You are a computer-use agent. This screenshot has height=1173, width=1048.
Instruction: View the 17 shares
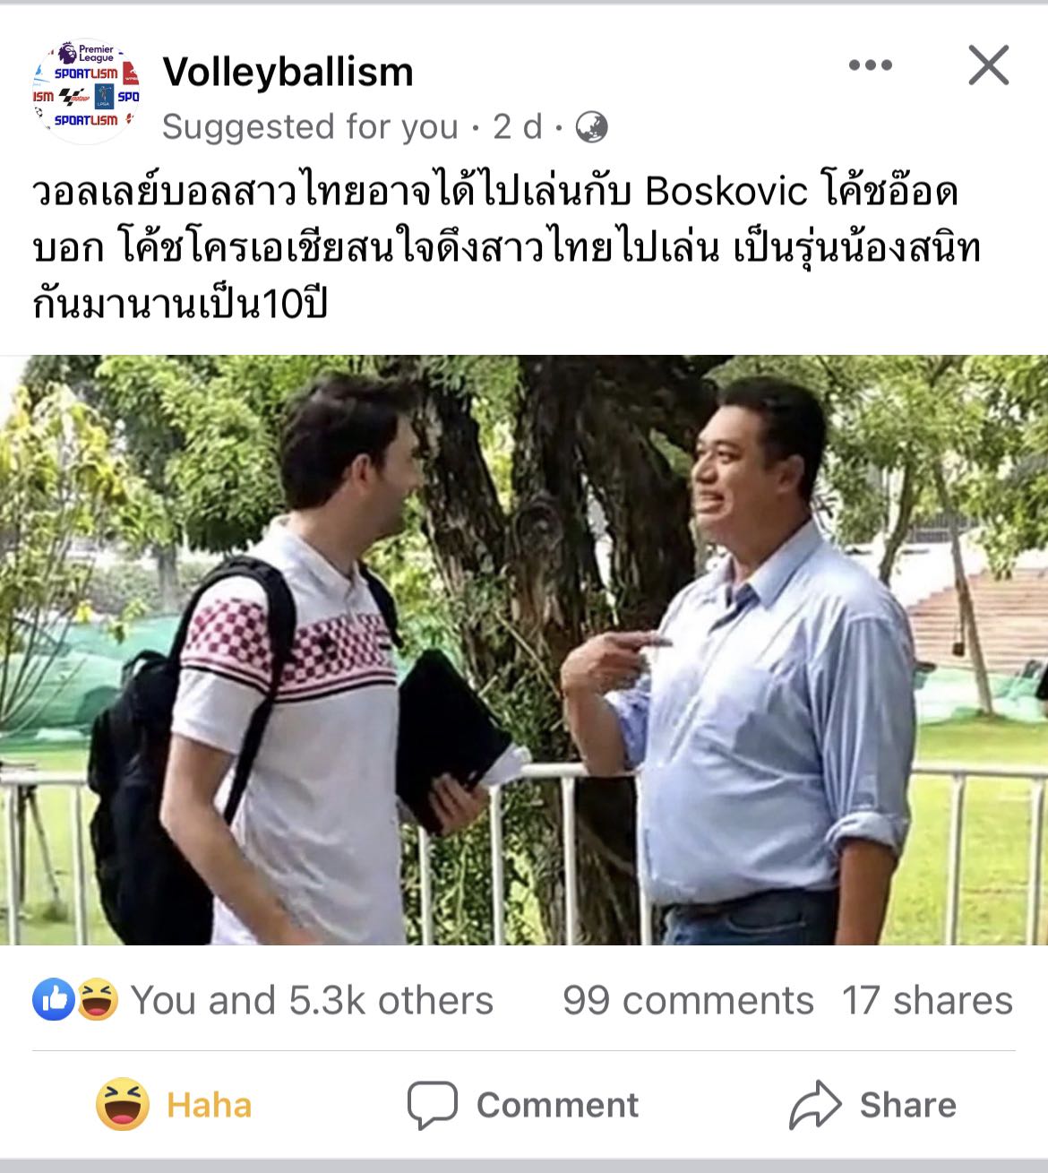(927, 1000)
